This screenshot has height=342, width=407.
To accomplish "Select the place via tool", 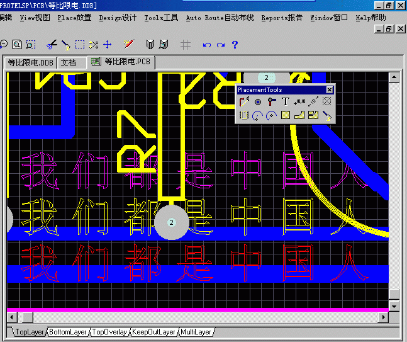I will [x=271, y=101].
